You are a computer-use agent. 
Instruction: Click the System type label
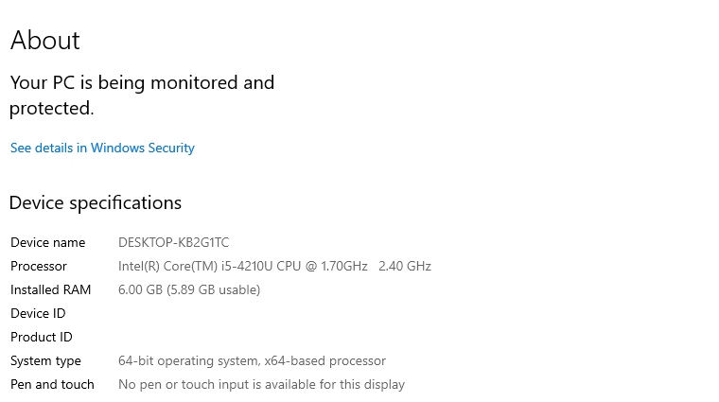click(x=45, y=360)
